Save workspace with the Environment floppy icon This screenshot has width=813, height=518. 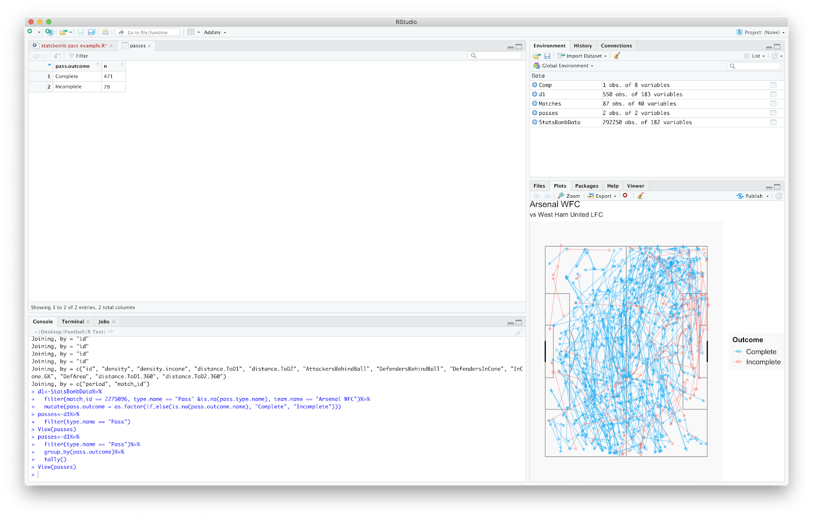tap(547, 56)
